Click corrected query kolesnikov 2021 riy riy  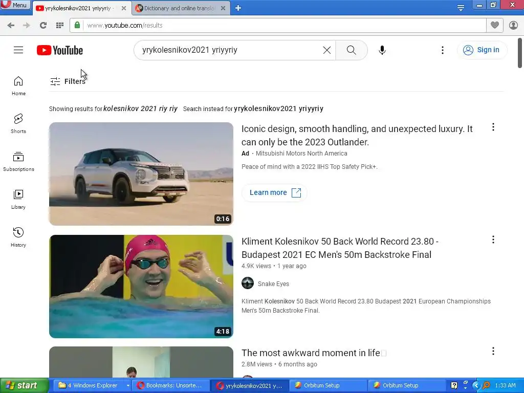tap(140, 108)
